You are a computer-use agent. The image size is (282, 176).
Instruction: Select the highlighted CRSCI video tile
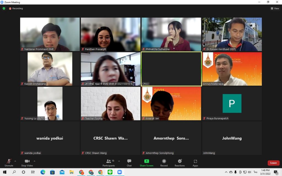pos(171,69)
